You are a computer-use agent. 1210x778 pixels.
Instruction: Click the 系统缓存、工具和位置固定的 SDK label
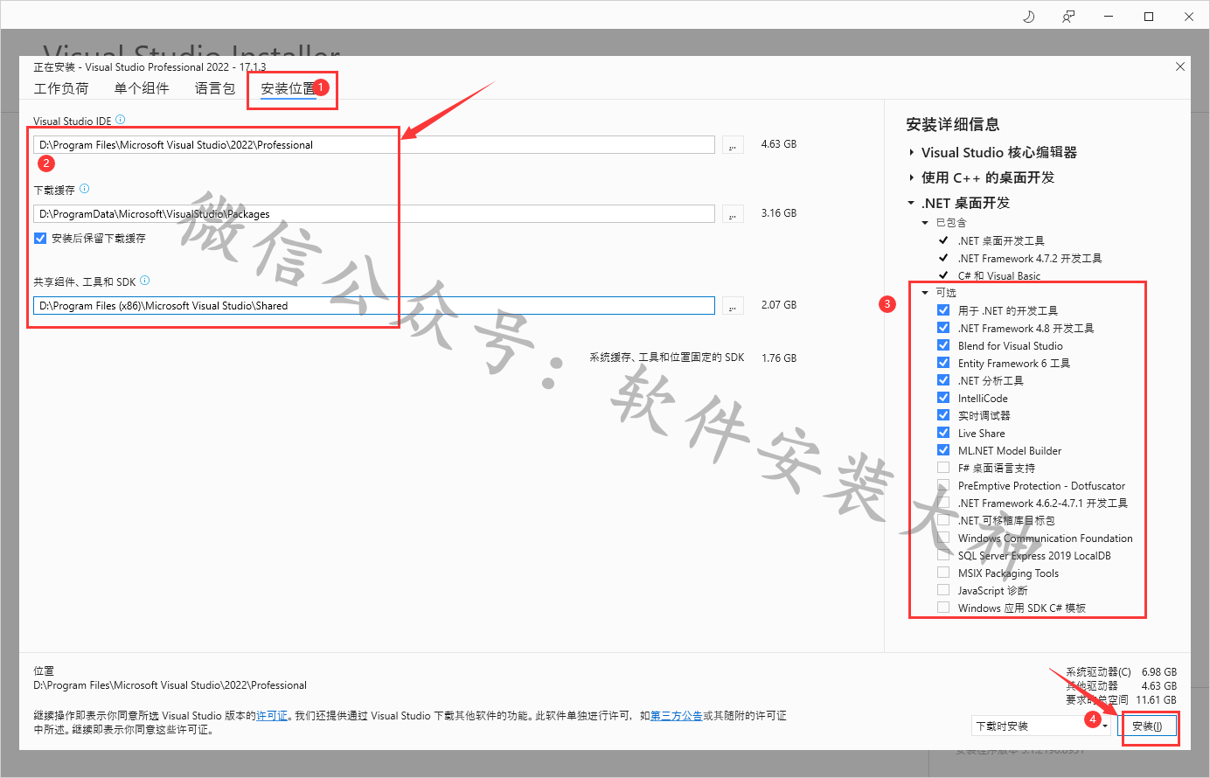click(667, 358)
